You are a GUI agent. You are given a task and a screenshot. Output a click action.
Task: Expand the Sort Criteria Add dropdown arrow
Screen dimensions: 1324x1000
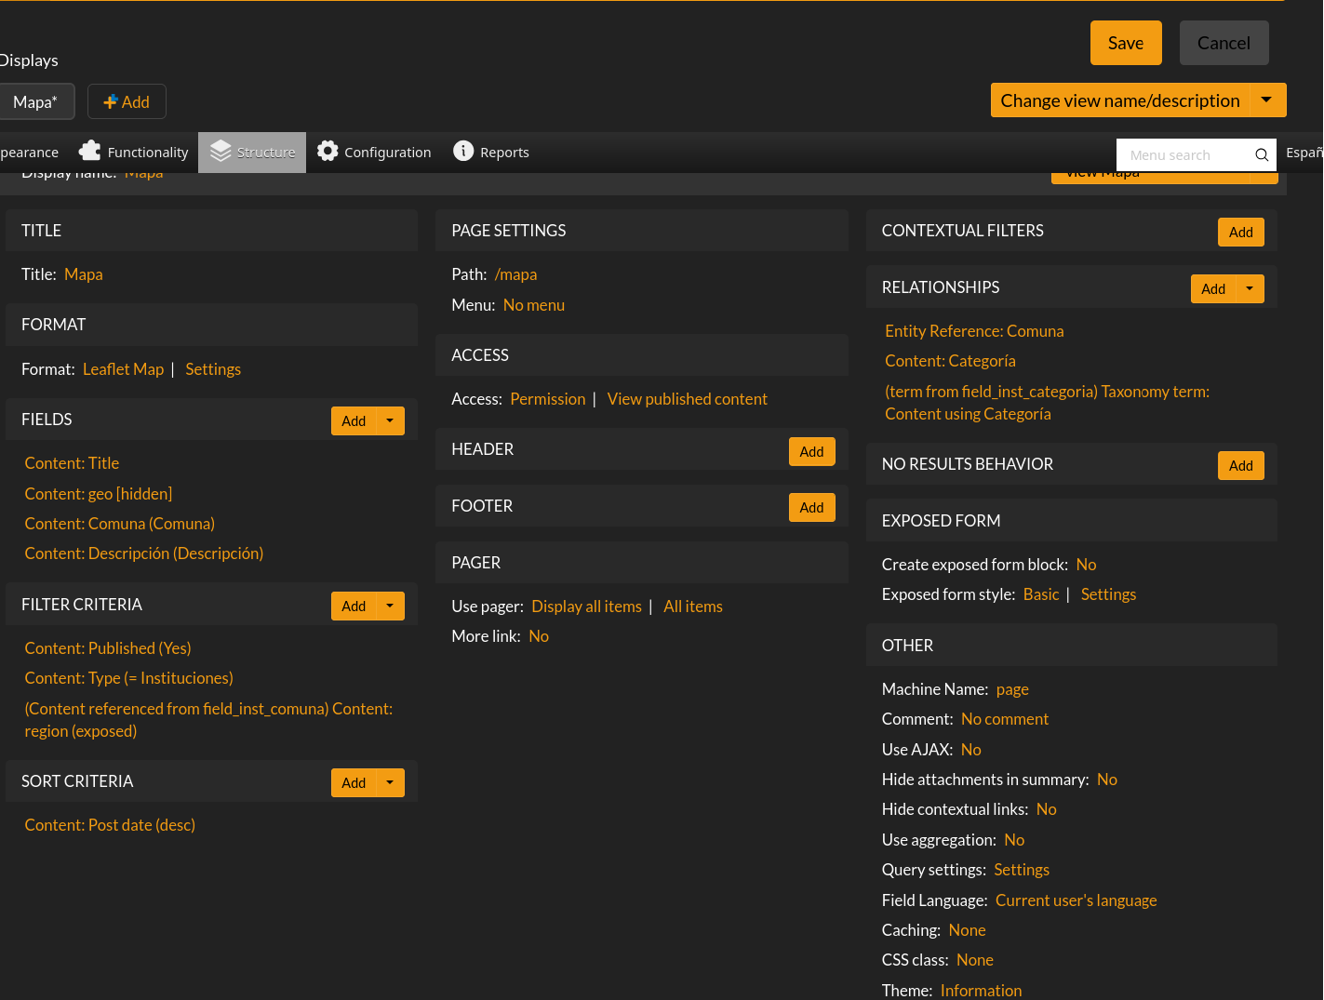(390, 782)
